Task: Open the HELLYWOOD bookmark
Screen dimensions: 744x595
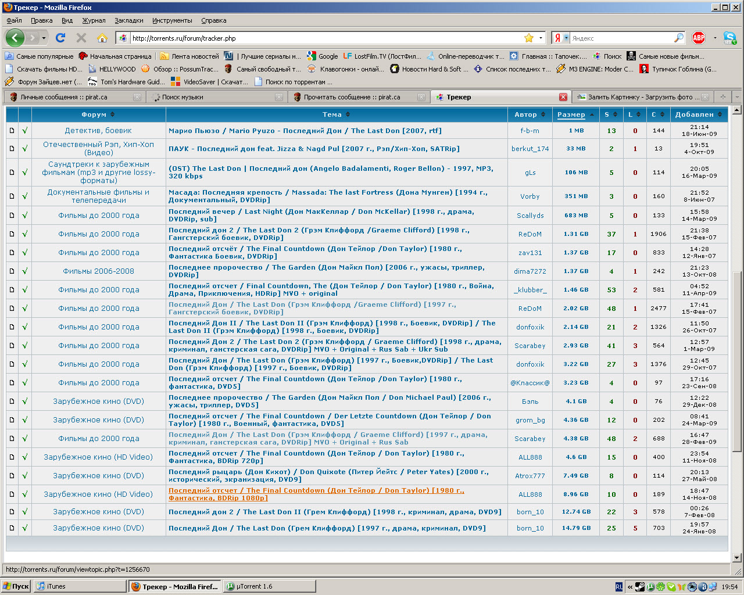Action: click(x=112, y=69)
